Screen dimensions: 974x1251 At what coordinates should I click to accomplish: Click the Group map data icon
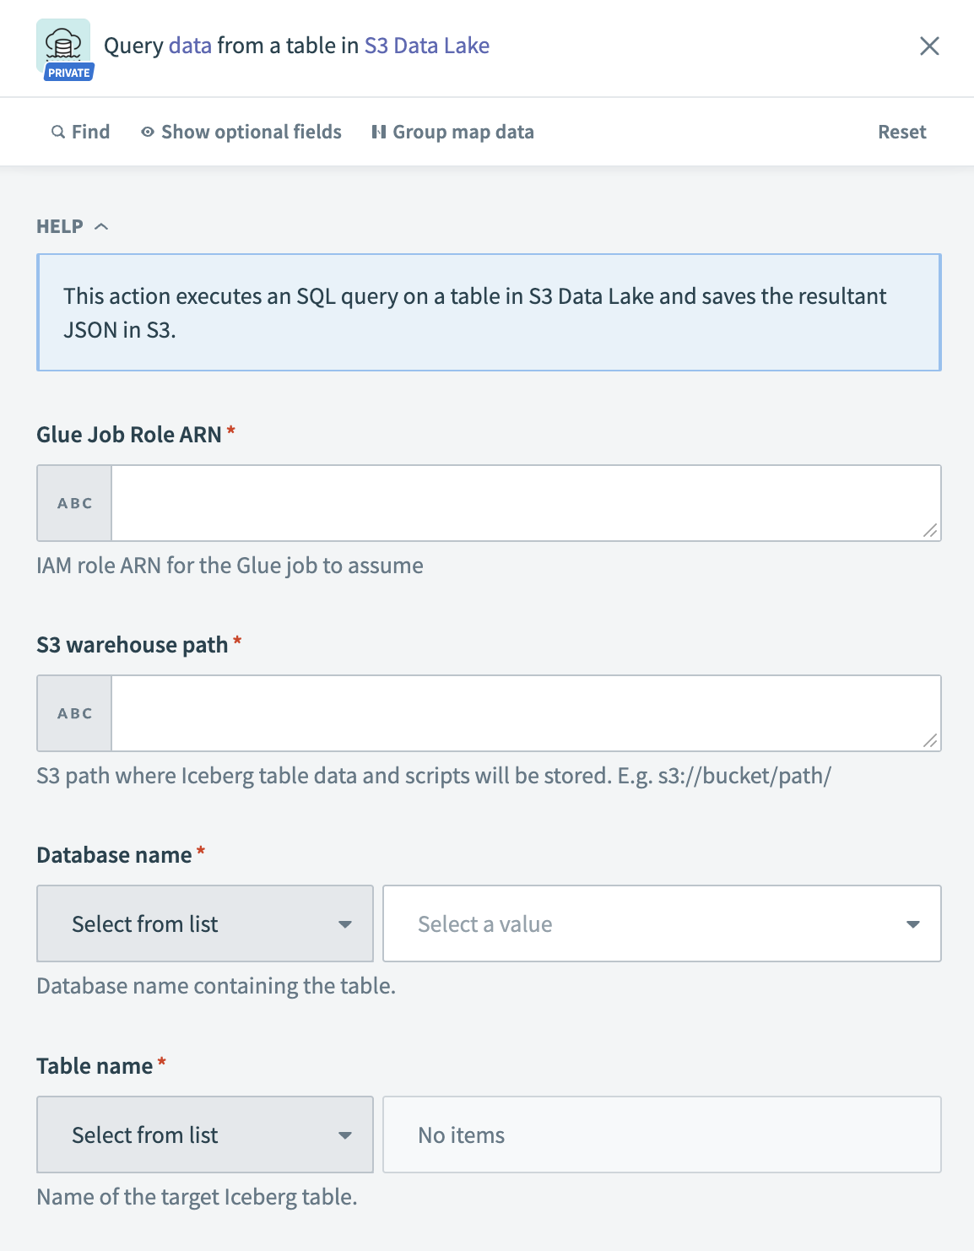(x=379, y=132)
